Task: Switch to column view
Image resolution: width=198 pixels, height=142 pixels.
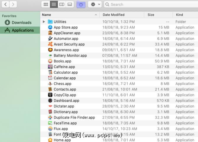Action: pyautogui.click(x=62, y=4)
